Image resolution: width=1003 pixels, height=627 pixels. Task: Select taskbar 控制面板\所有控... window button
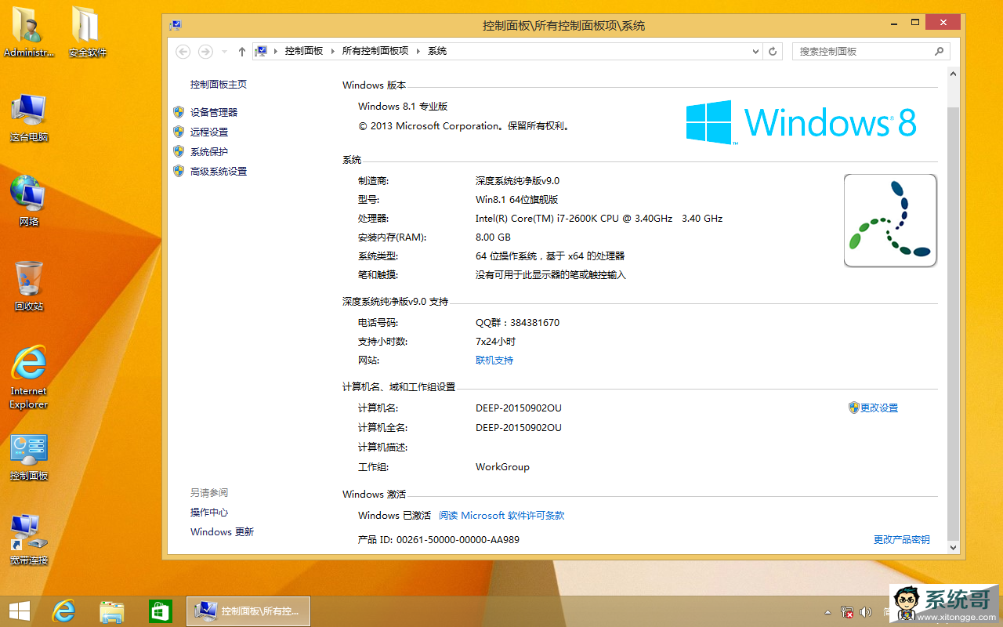[x=248, y=611]
